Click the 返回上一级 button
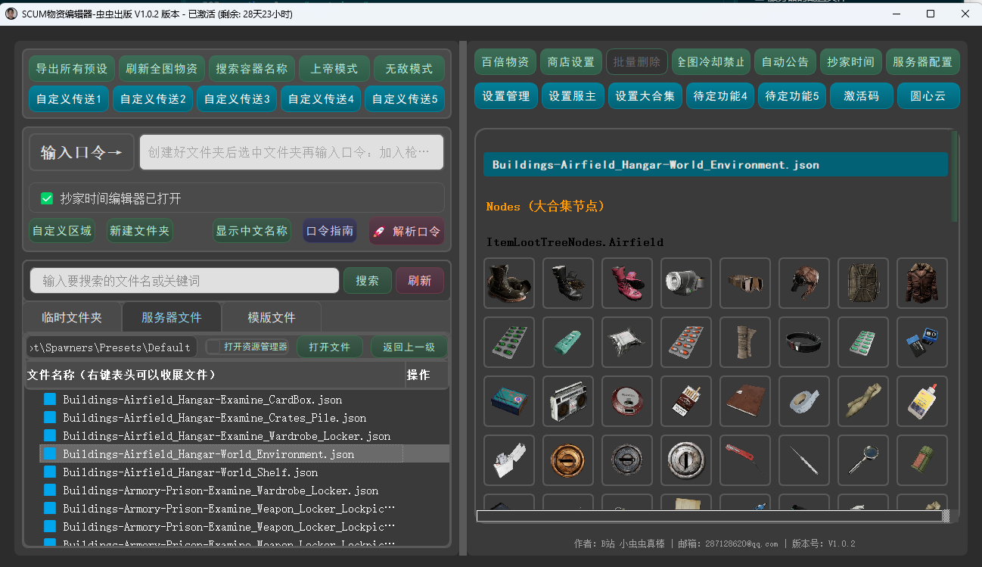 tap(409, 347)
